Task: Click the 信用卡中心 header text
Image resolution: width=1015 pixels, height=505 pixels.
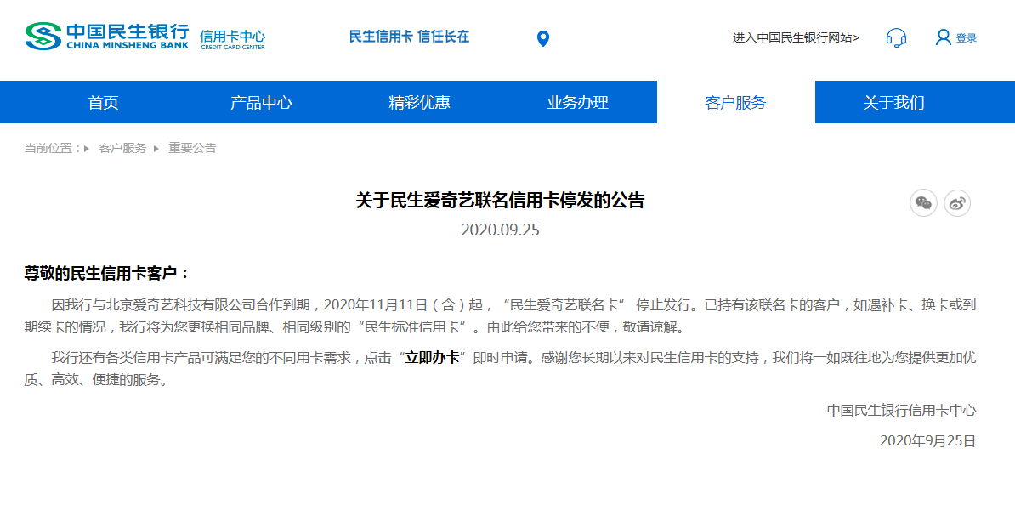Action: (x=232, y=37)
